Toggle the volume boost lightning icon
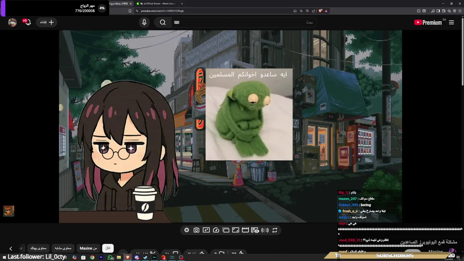This screenshot has height=261, width=464. coord(265,230)
